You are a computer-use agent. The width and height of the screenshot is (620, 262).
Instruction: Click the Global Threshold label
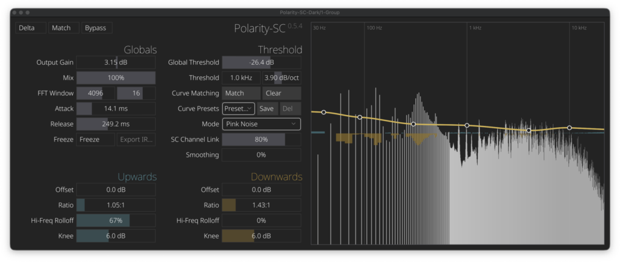pos(193,62)
